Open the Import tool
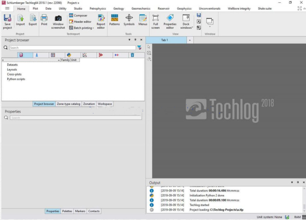This screenshot has width=306, height=220. point(20,20)
